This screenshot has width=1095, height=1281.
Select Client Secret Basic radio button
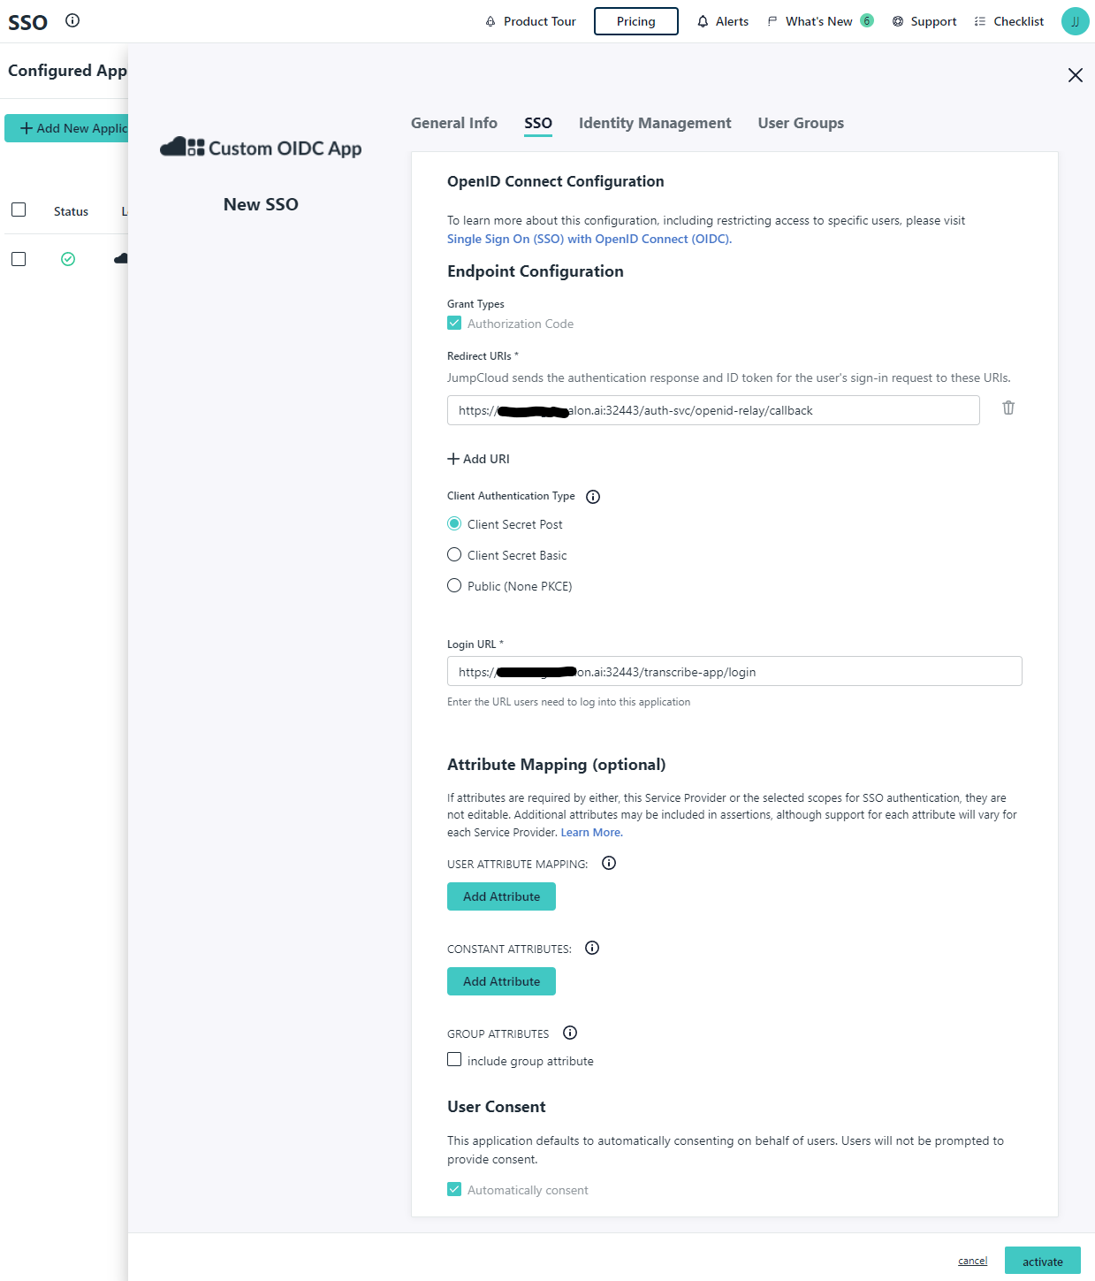454,555
